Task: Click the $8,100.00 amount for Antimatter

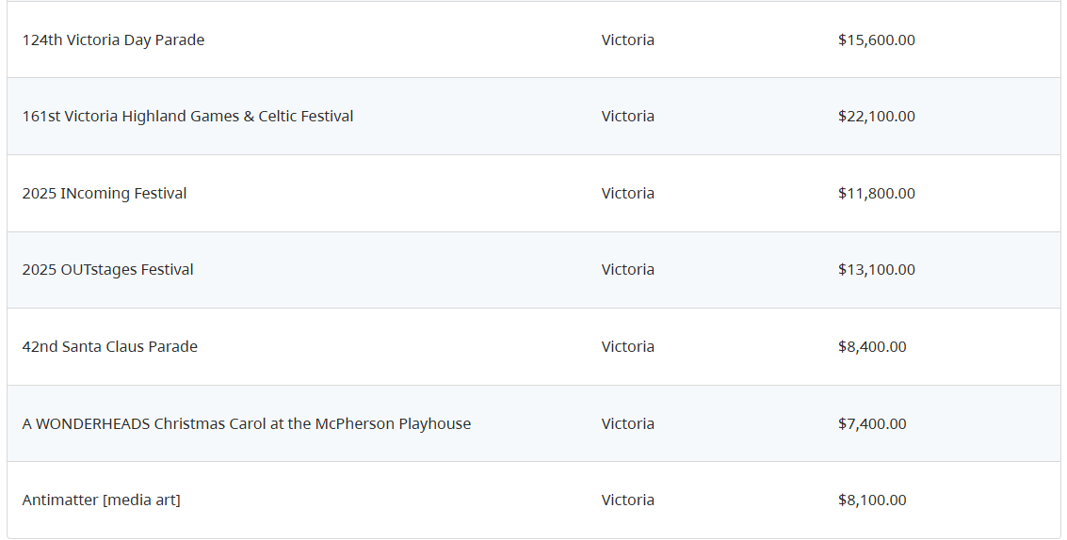Action: (x=872, y=500)
